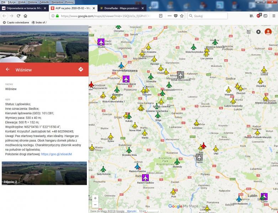Click the gray Dęblin airfield marker
278x213 pixels.
tap(199, 157)
